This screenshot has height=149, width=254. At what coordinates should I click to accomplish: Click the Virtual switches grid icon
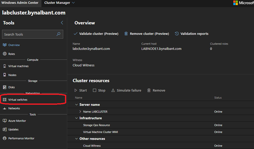click(x=5, y=100)
